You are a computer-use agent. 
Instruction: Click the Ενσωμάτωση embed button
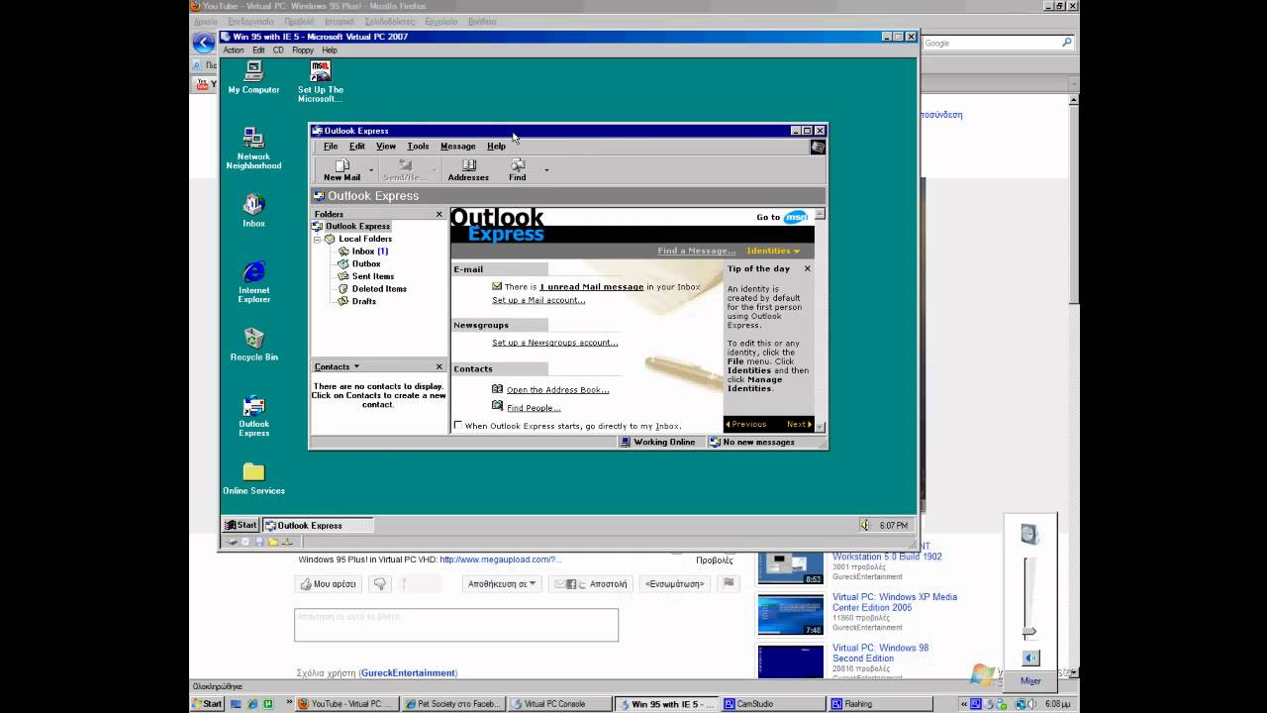pos(674,583)
